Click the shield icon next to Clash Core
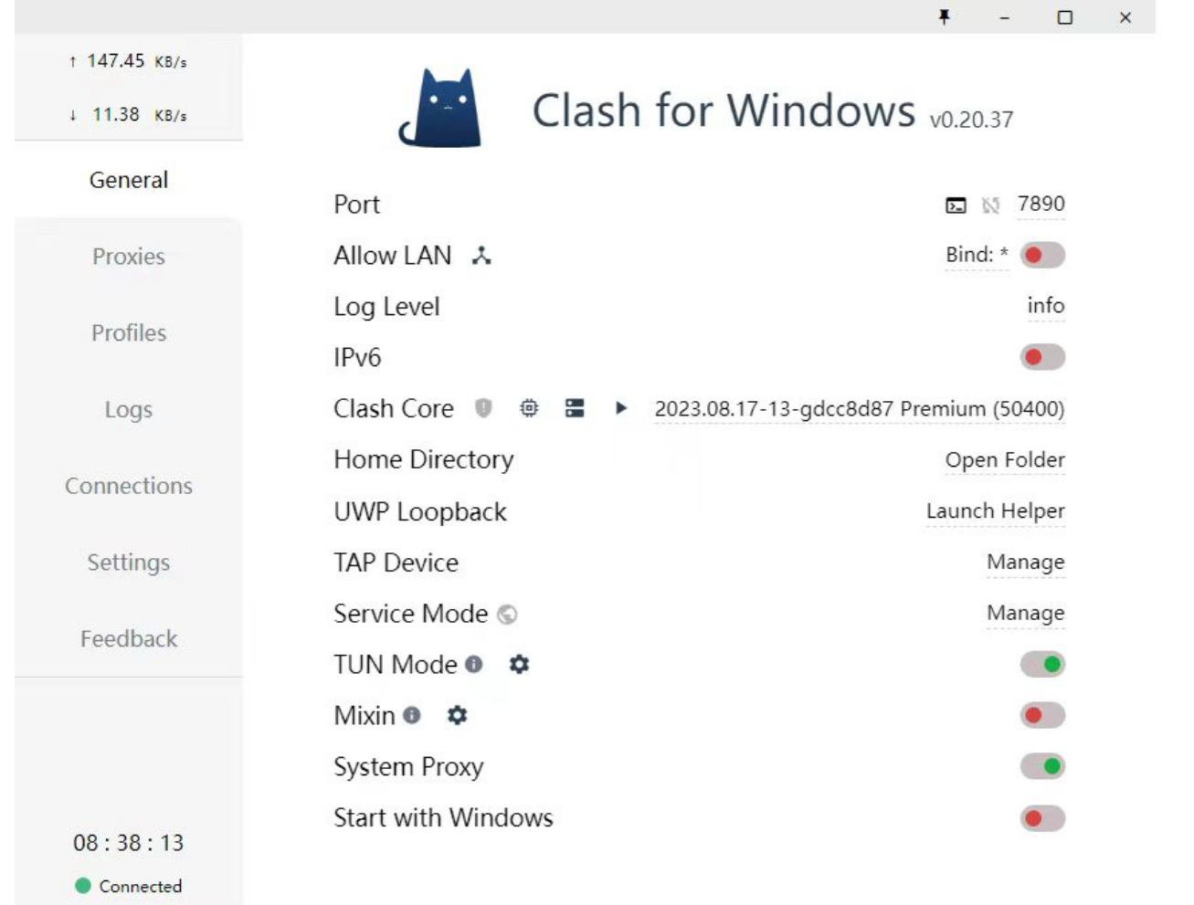1194x905 pixels. pyautogui.click(x=482, y=409)
